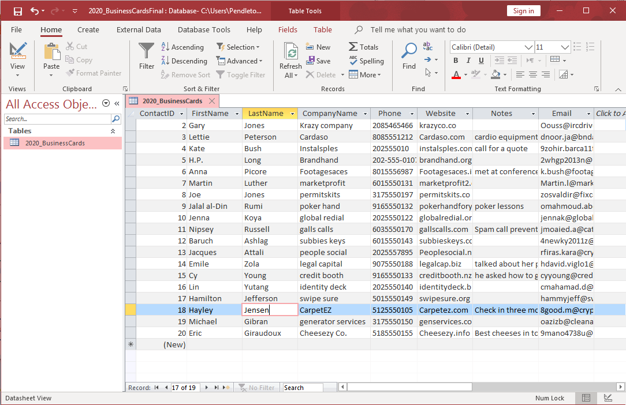The height and width of the screenshot is (405, 626).
Task: Click the new blank record navigation button
Action: pos(226,387)
